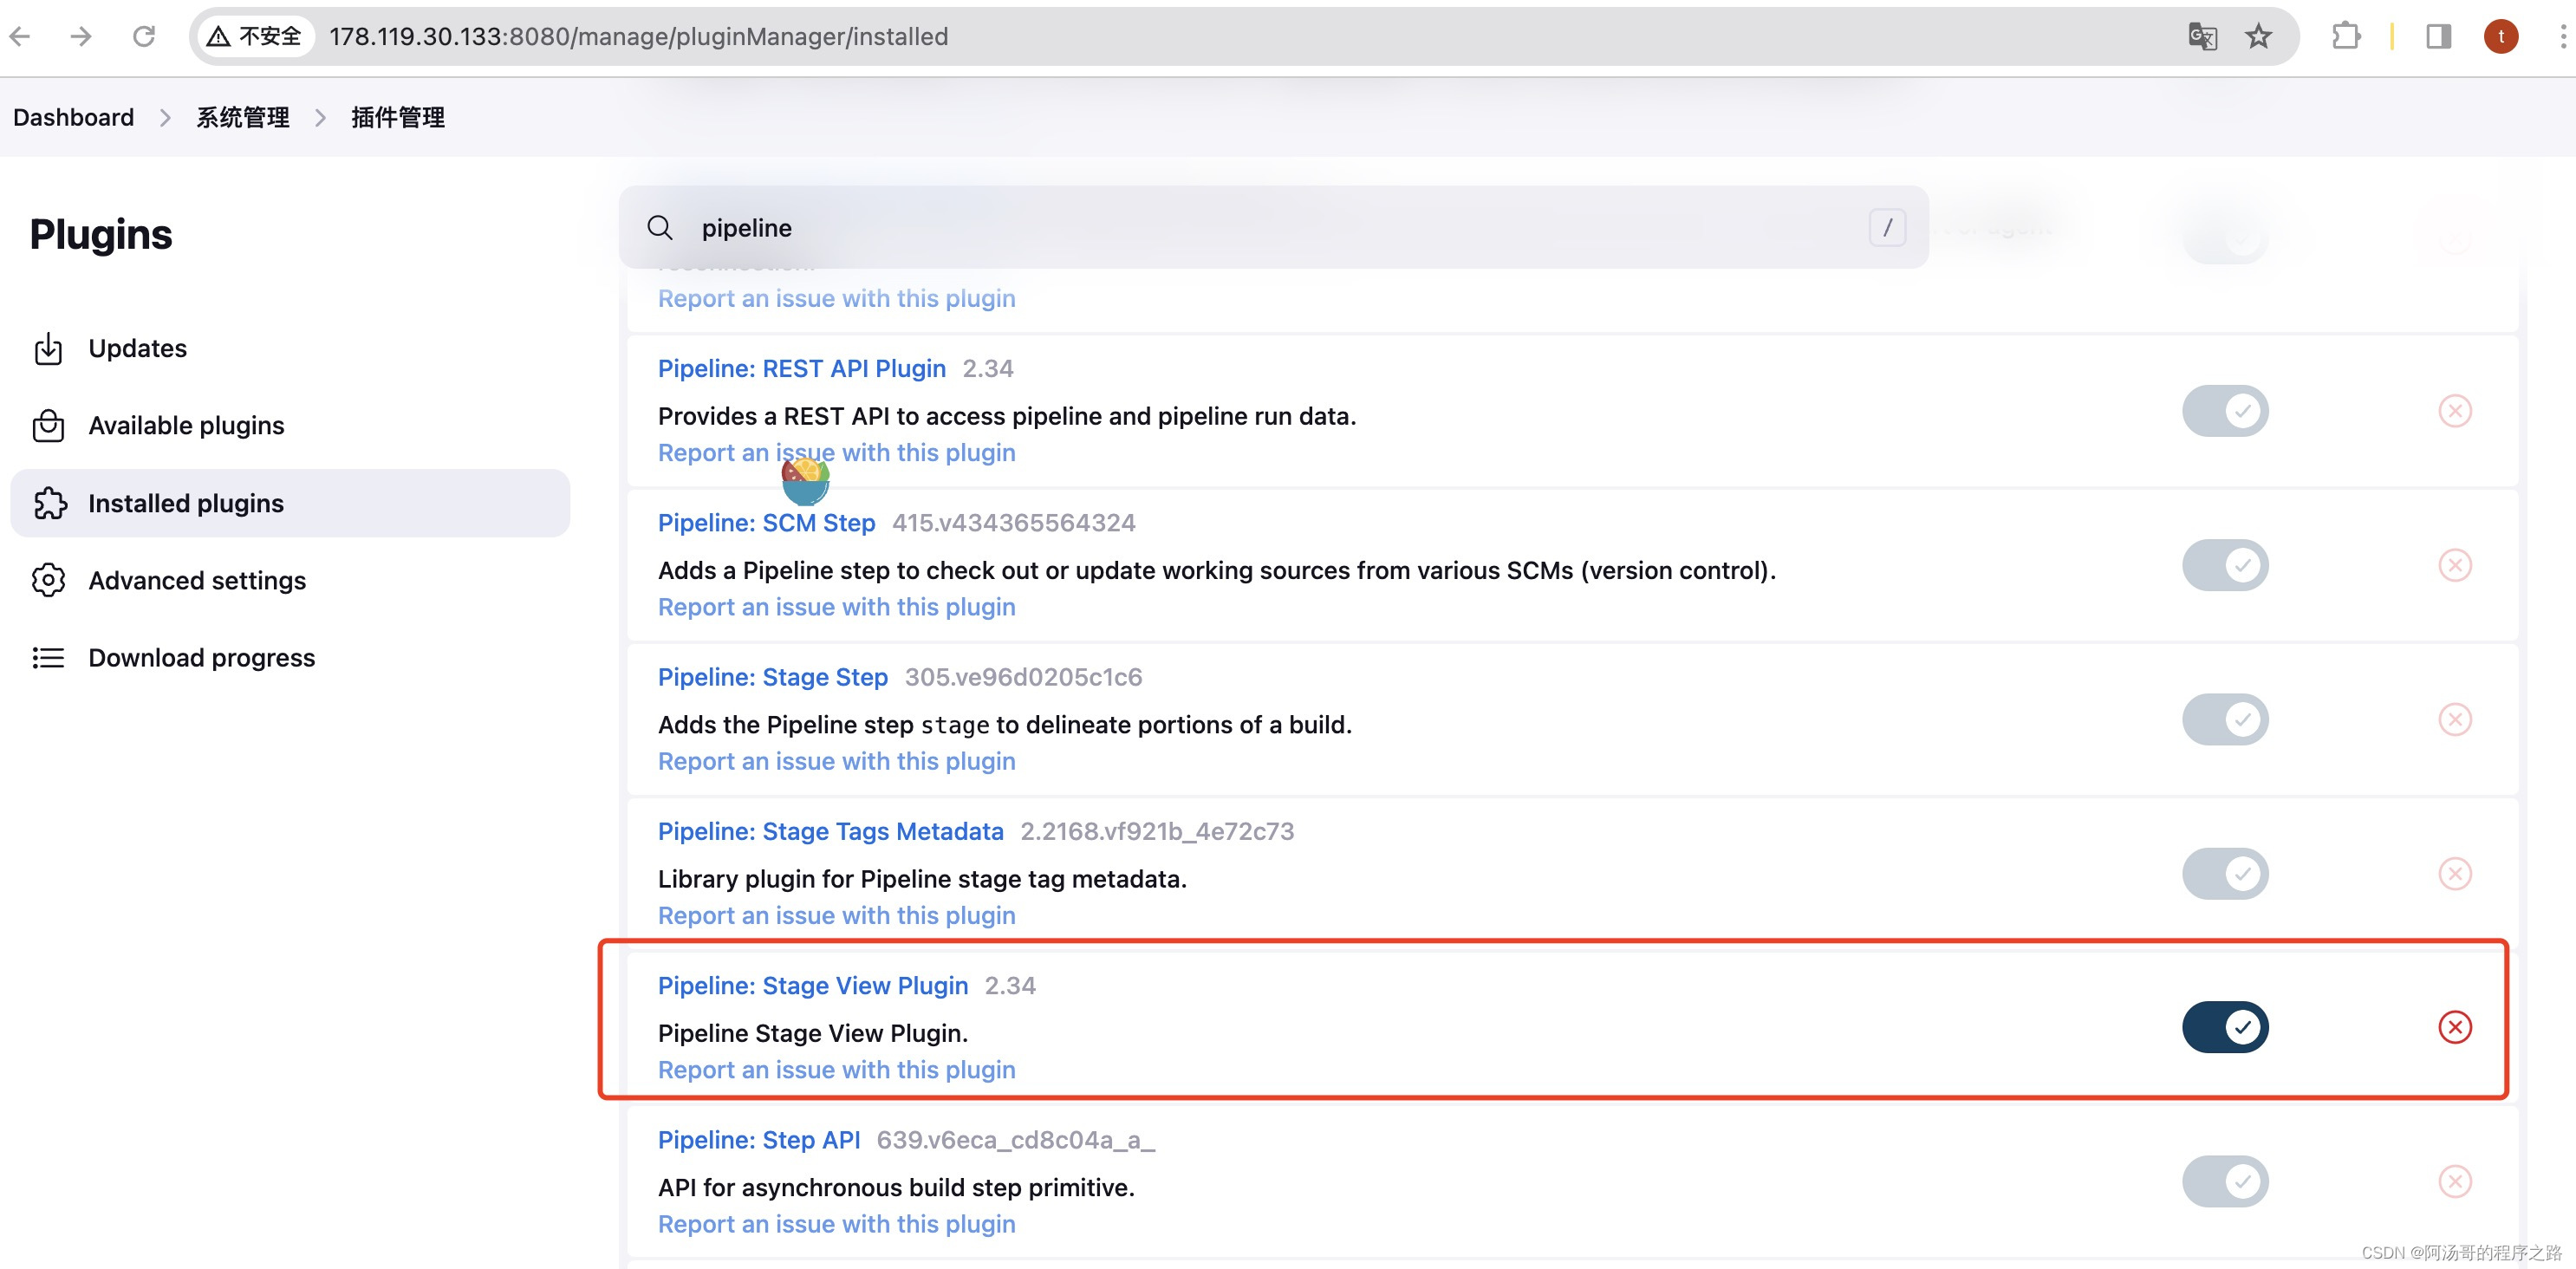Toggle Pipeline: REST API Plugin enabled switch
2576x1269 pixels.
[x=2225, y=410]
